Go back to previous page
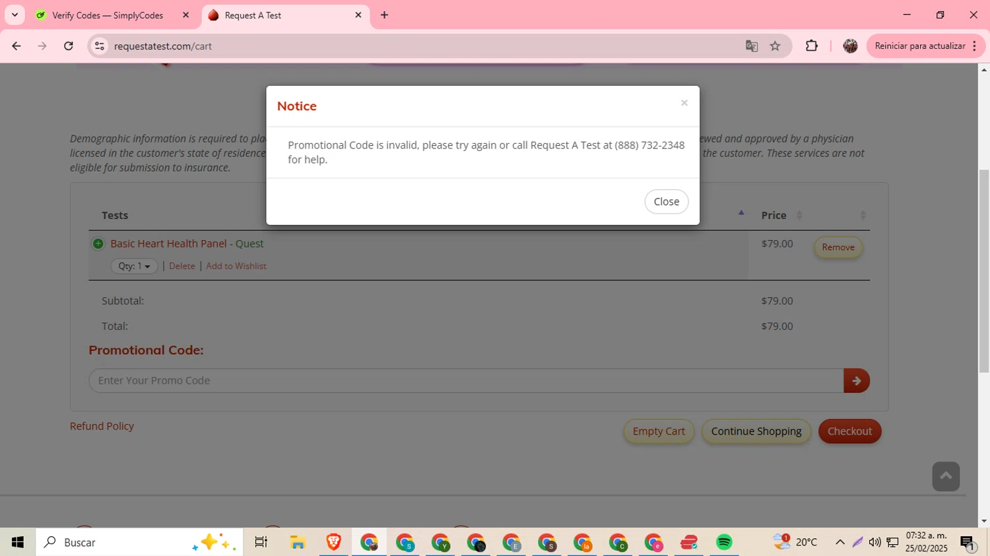This screenshot has width=990, height=556. (x=16, y=46)
